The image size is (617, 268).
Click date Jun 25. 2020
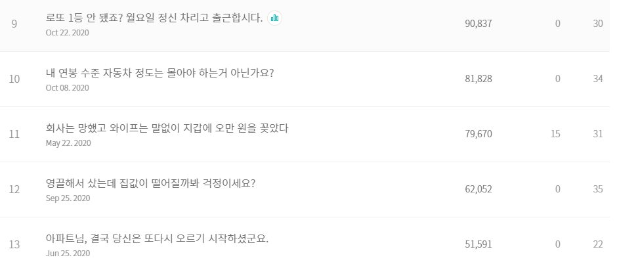68,253
